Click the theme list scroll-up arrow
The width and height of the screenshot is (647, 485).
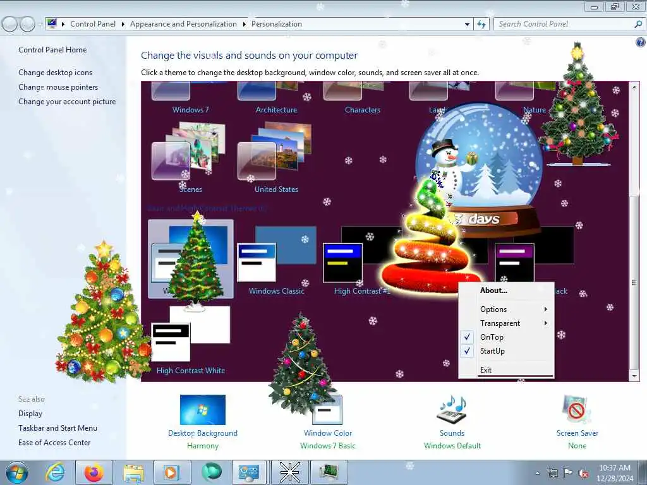[634, 87]
